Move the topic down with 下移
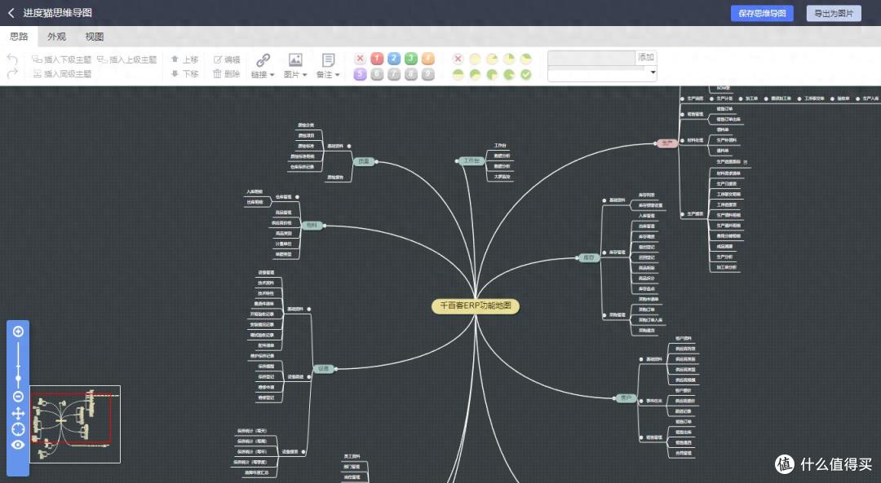 pos(184,74)
